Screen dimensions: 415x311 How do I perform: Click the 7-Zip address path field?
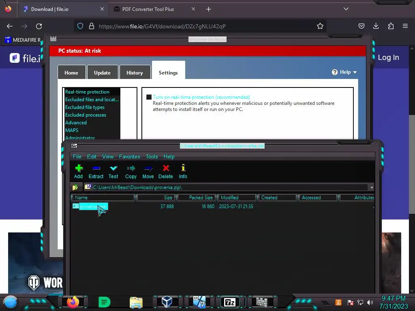click(x=226, y=187)
